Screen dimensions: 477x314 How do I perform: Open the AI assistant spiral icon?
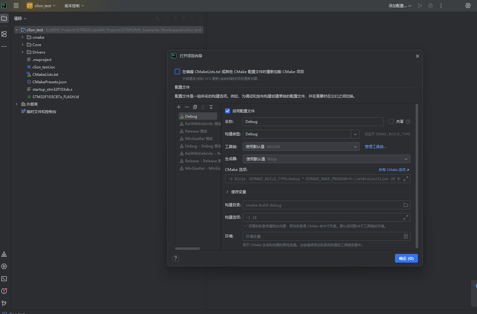pos(468,6)
